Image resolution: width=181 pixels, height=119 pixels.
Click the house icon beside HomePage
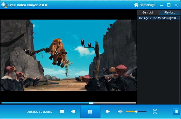(x=136, y=5)
